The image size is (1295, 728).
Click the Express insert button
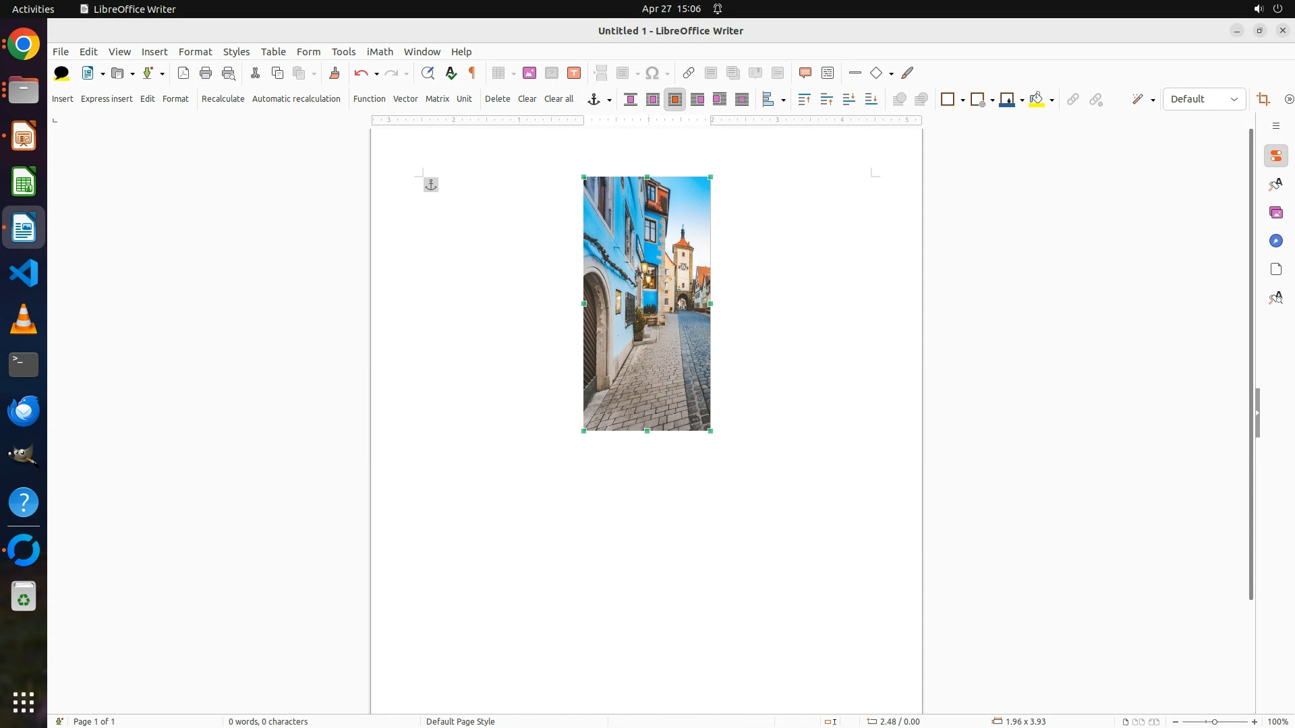[x=107, y=98]
